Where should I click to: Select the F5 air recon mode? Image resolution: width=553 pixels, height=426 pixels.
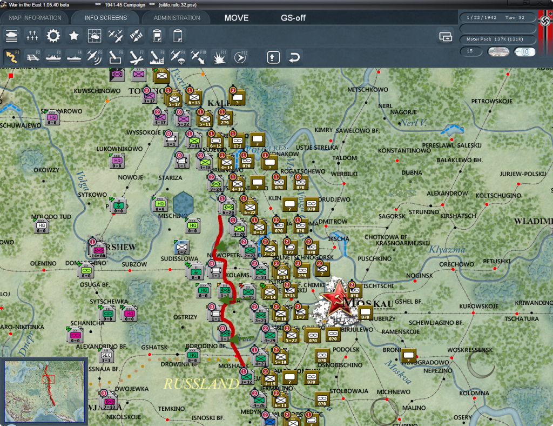pyautogui.click(x=95, y=57)
